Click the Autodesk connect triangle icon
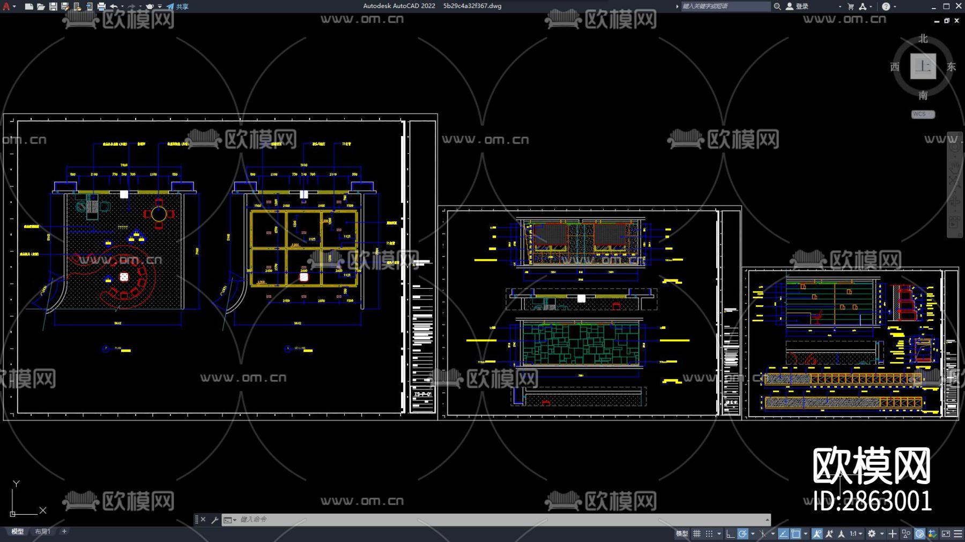Viewport: 965px width, 542px height. click(x=863, y=6)
